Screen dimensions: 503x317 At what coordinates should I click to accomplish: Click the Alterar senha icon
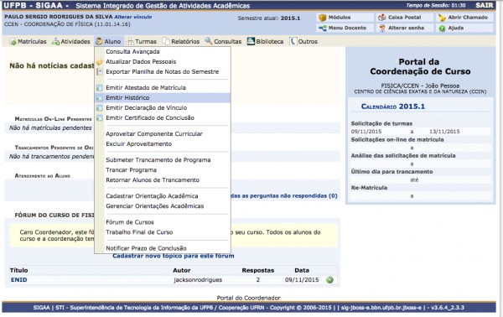(382, 29)
